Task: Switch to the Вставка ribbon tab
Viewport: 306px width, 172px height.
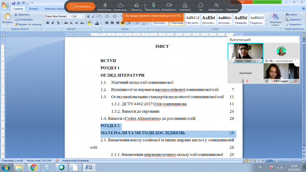Action: pyautogui.click(x=33, y=9)
